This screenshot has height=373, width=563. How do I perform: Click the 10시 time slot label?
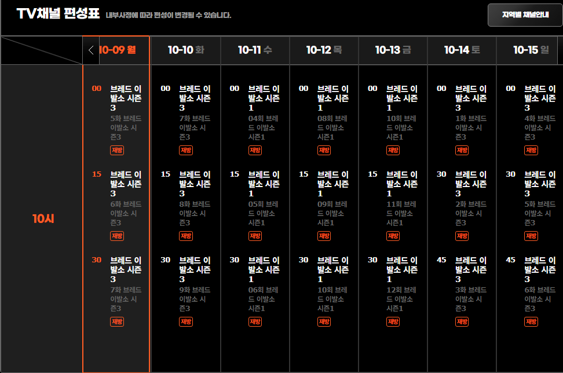42,219
